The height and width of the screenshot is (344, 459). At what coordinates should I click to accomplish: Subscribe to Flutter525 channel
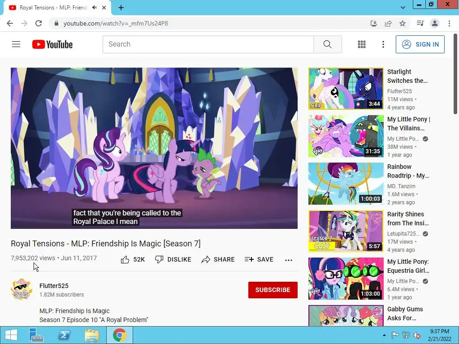click(x=273, y=290)
